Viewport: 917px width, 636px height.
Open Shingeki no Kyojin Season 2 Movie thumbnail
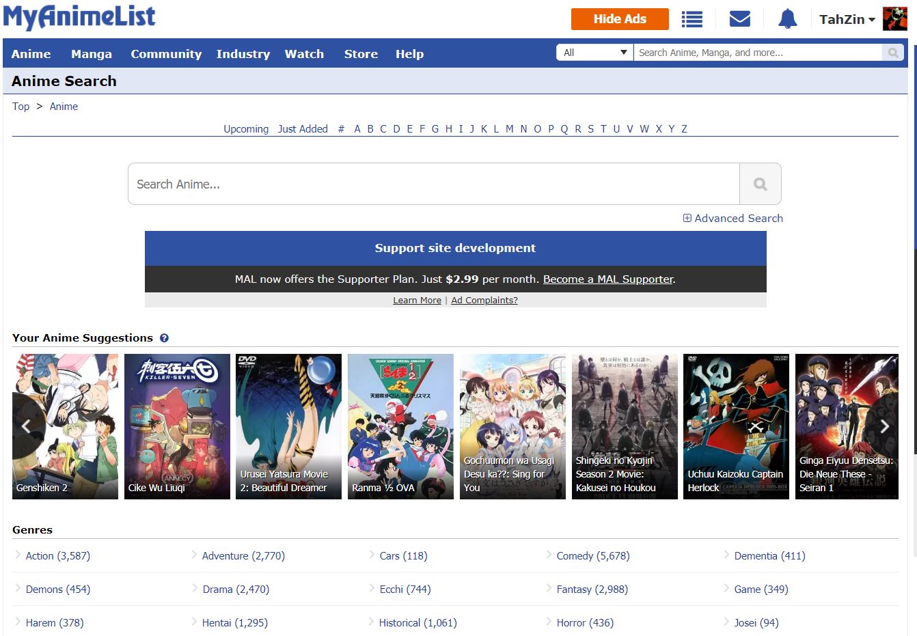click(625, 426)
